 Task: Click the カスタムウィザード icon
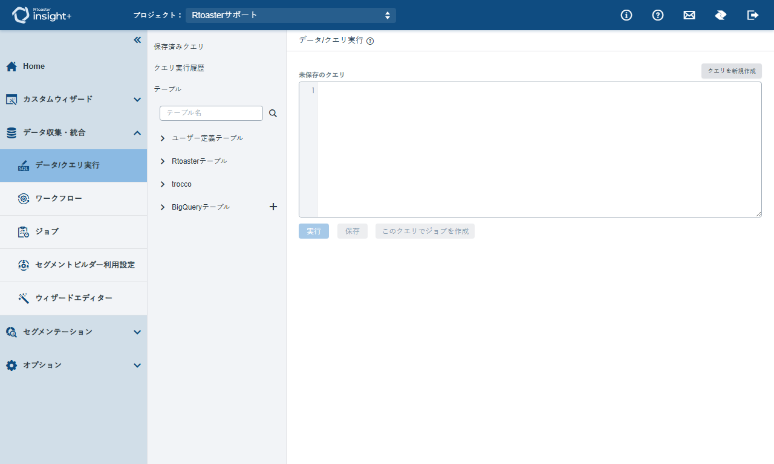11,100
